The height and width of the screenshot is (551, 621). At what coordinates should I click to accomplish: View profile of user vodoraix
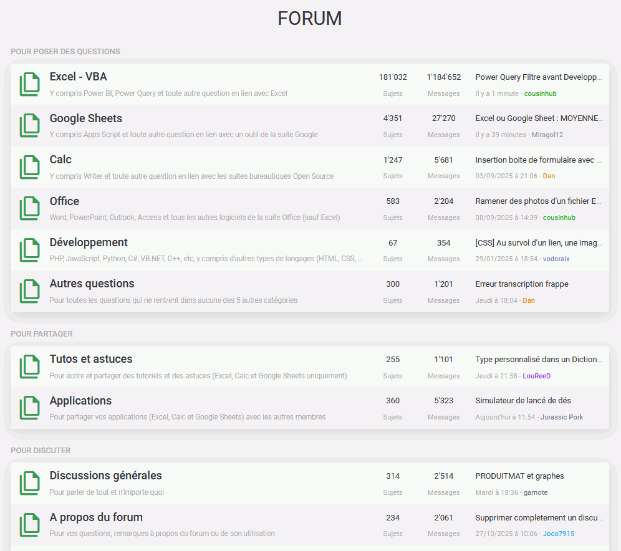coord(556,259)
